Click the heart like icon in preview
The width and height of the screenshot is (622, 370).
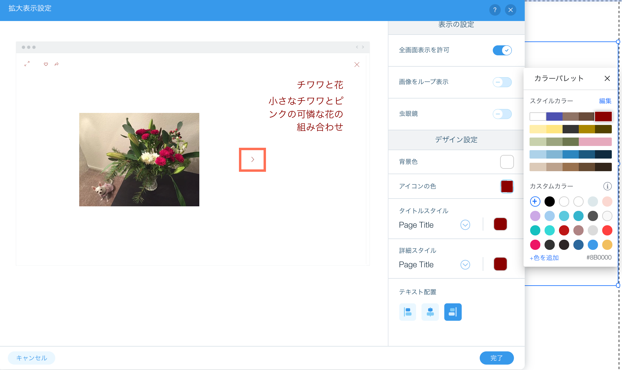pos(46,64)
